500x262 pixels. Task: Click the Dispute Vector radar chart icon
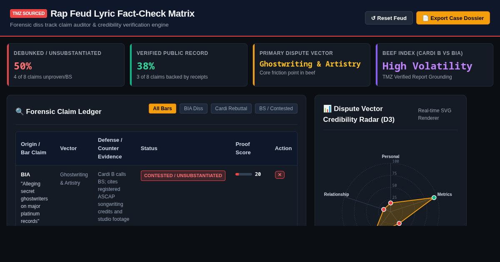(327, 109)
